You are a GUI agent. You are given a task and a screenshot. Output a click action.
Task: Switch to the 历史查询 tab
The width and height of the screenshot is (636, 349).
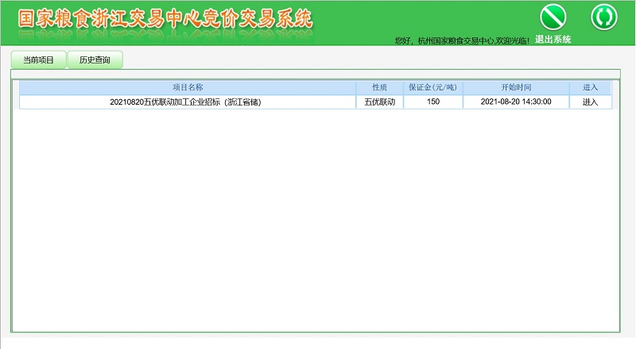[x=95, y=60]
